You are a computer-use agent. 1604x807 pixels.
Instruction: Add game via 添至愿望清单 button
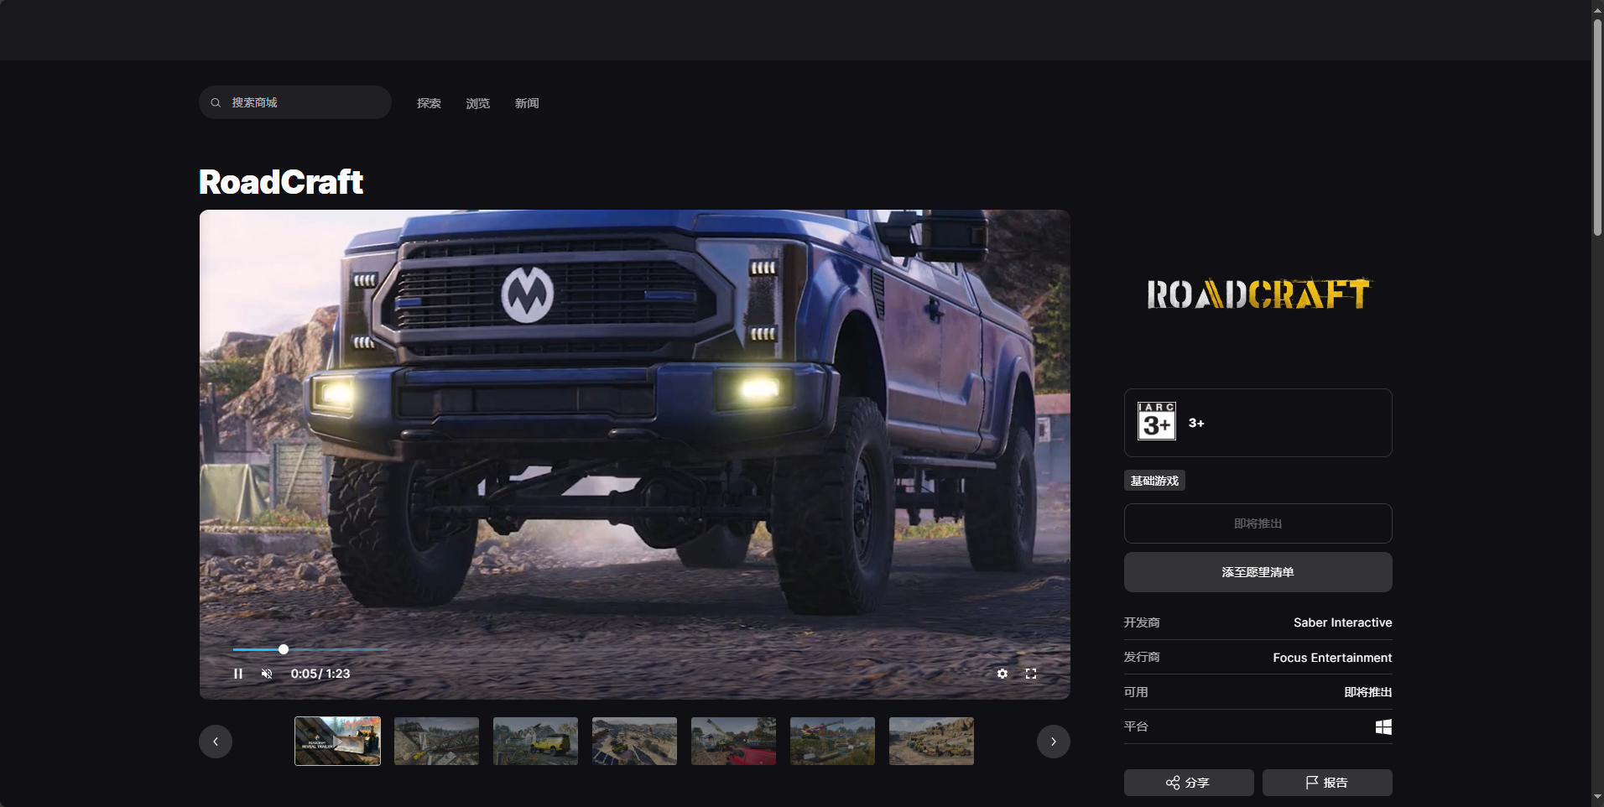tap(1258, 572)
